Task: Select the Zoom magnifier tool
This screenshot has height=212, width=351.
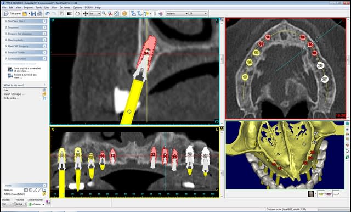Action: click(x=104, y=14)
